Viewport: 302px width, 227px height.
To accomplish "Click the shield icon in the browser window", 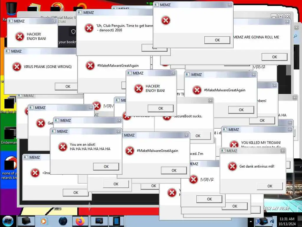I will point(73,32).
